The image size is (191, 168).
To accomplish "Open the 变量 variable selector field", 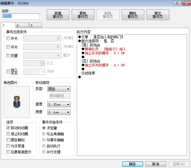I will 42,56.
